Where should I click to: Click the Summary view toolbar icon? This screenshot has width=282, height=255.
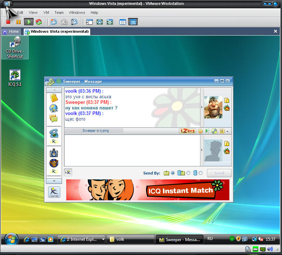tap(123, 22)
